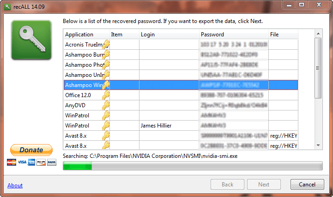Click the recALL title bar wrench icon

[7, 7]
